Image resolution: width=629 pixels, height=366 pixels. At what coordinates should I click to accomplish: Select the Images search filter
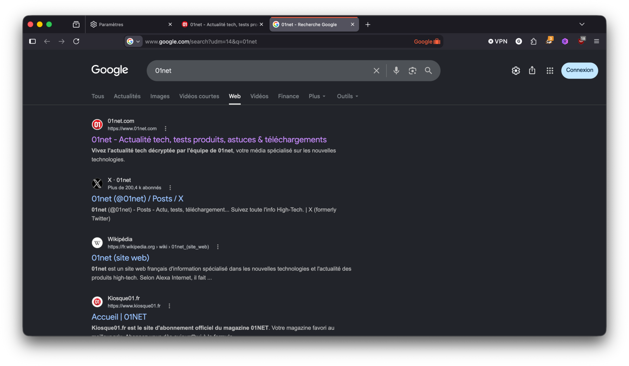(x=160, y=96)
